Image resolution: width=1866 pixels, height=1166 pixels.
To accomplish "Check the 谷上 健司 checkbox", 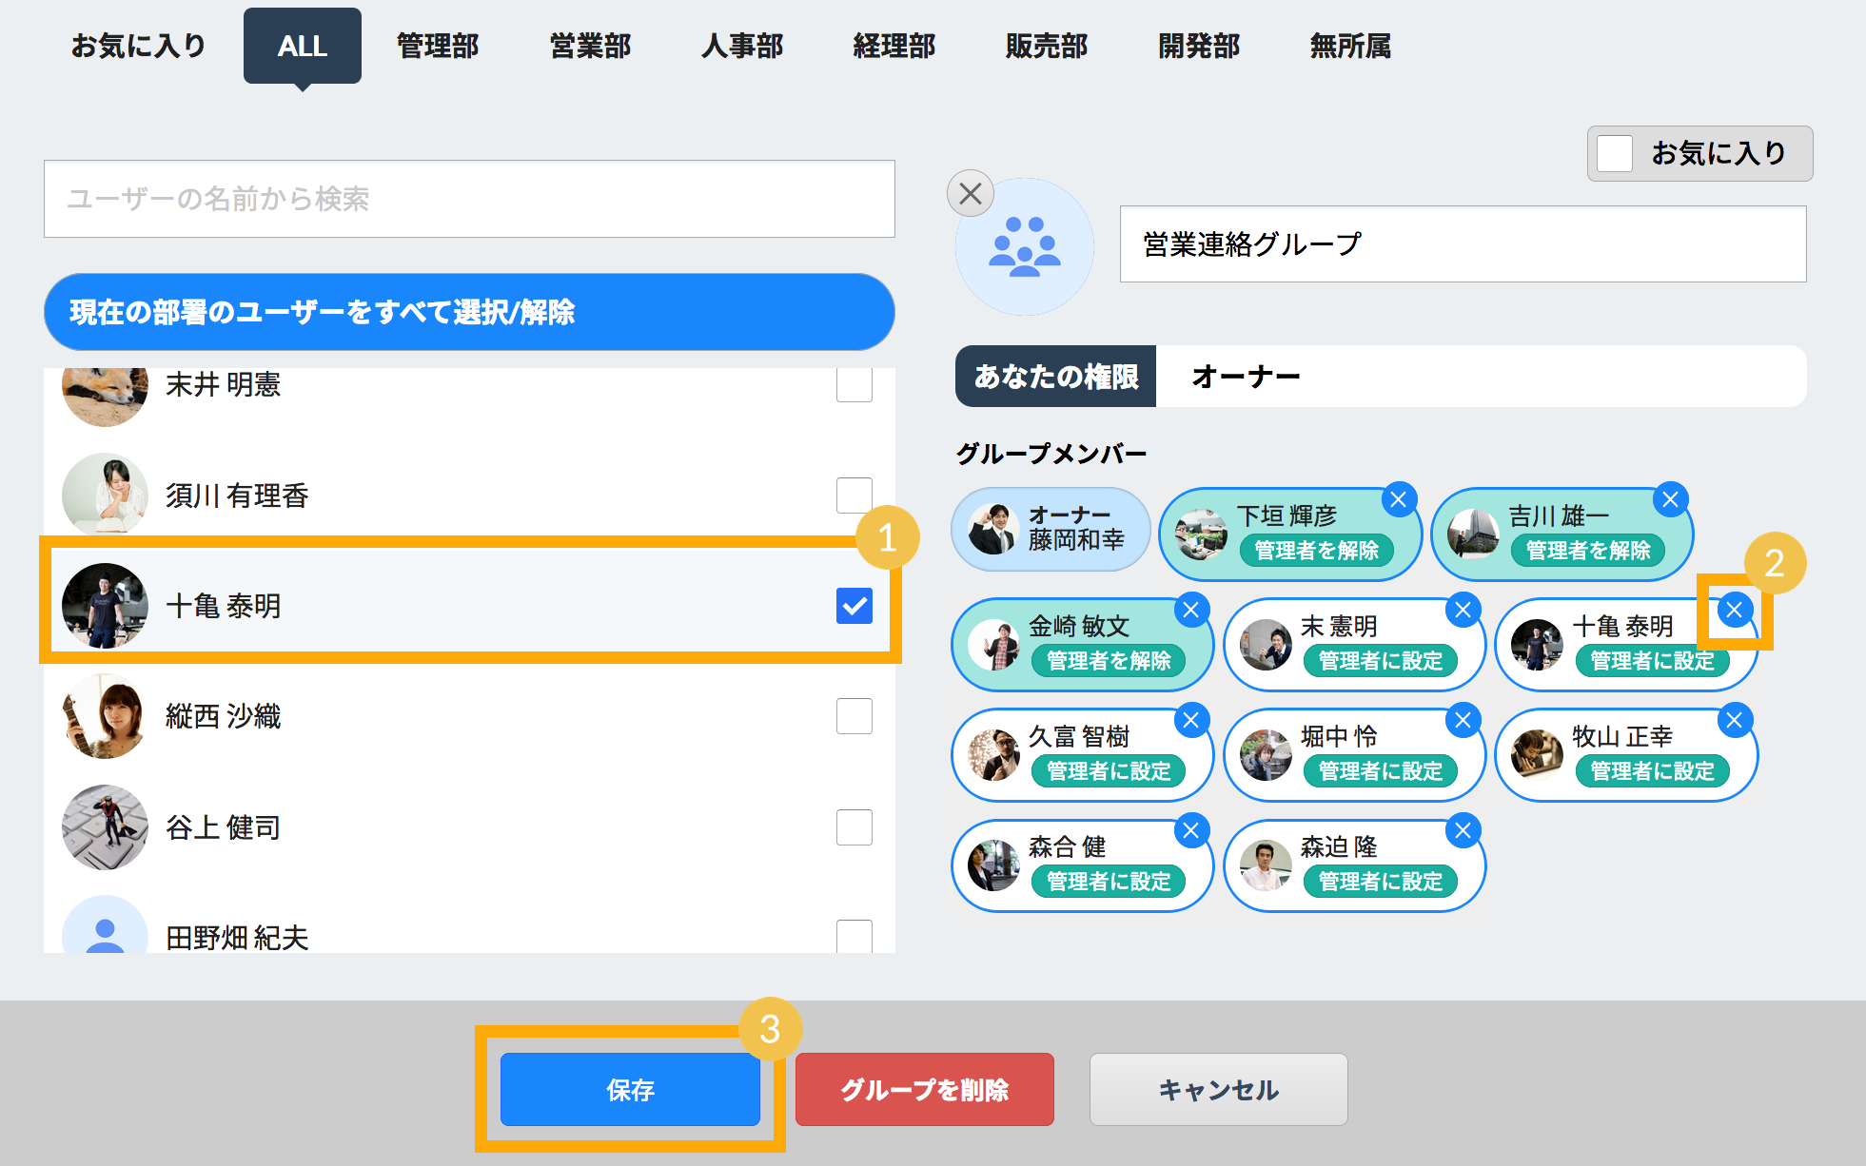I will [x=854, y=827].
